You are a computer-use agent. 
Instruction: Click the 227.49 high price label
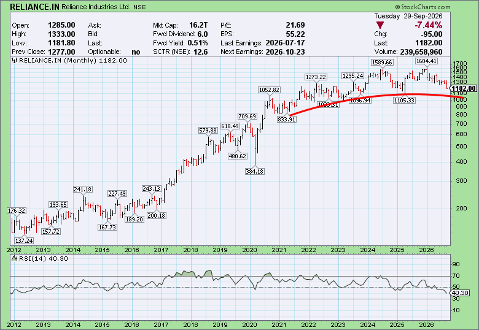(117, 194)
